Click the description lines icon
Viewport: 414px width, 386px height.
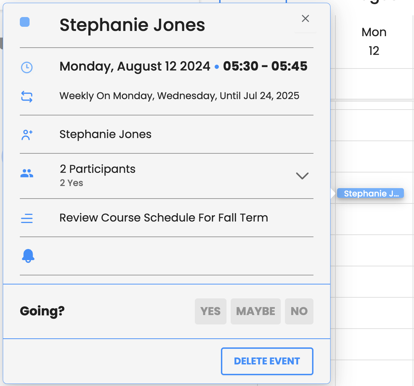(27, 218)
